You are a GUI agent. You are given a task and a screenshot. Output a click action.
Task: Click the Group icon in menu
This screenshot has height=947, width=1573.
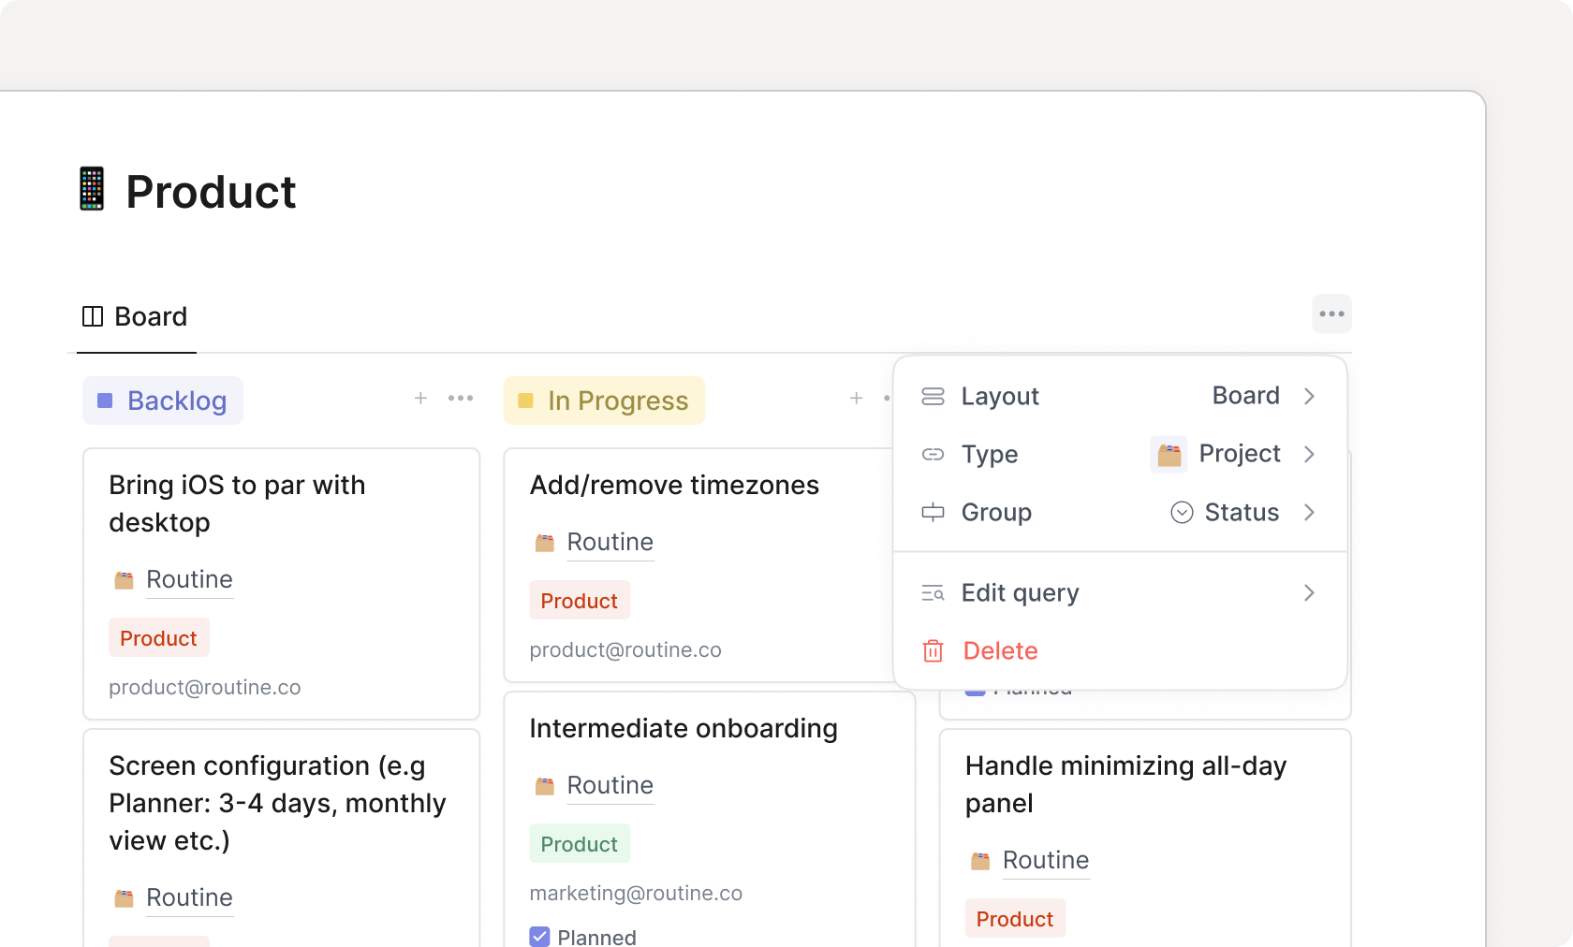(933, 513)
